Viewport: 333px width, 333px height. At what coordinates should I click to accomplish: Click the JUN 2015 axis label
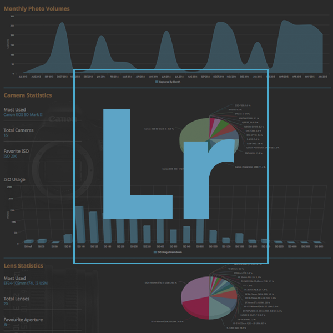[322, 77]
